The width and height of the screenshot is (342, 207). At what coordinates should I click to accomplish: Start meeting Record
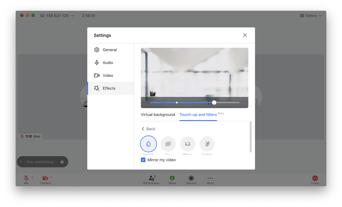coord(191,180)
